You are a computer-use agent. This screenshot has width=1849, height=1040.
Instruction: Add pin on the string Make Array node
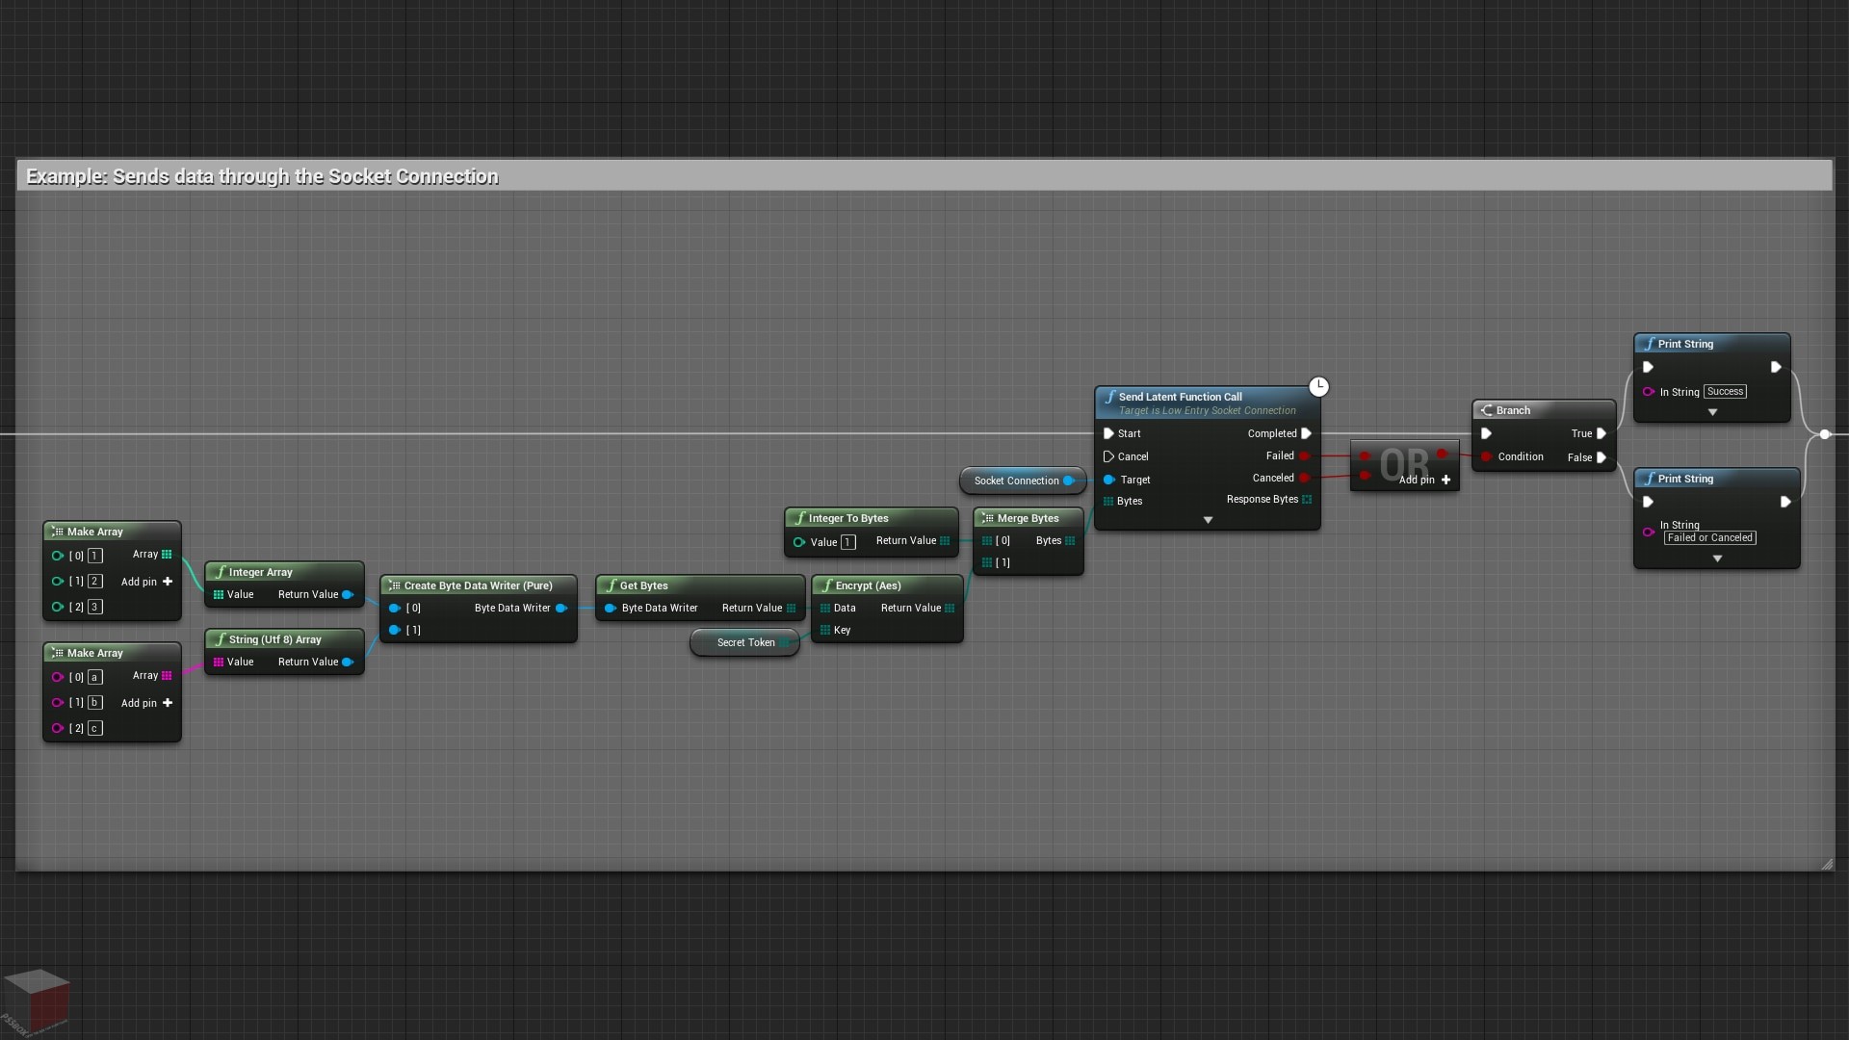tap(146, 703)
